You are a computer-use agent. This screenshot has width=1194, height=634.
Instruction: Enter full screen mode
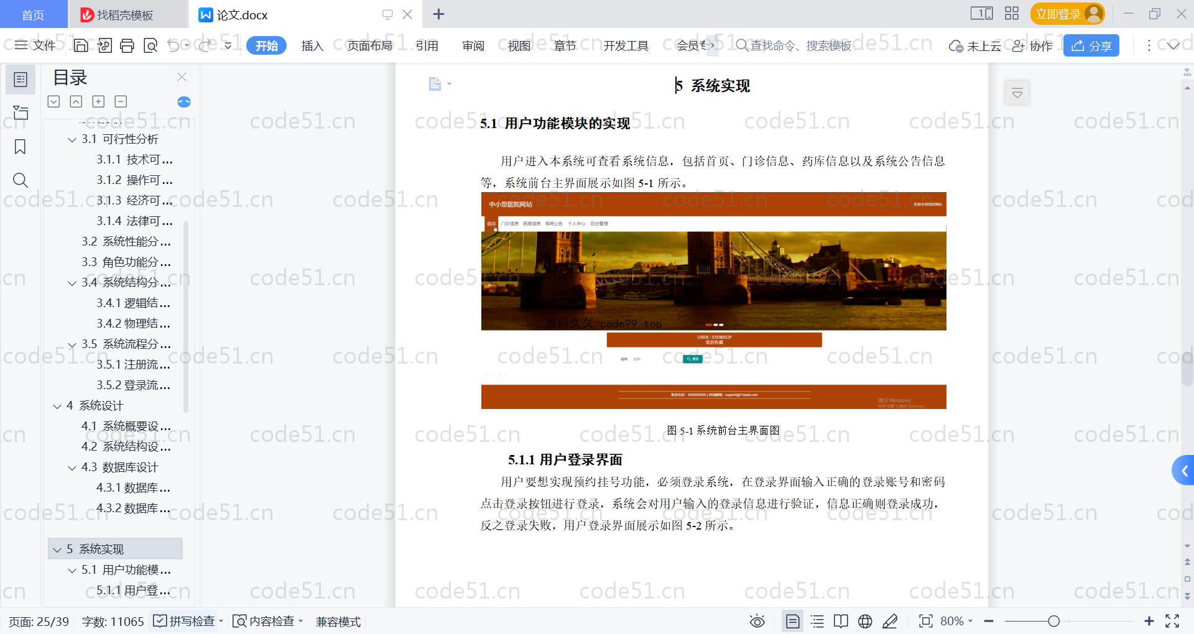pyautogui.click(x=1172, y=621)
